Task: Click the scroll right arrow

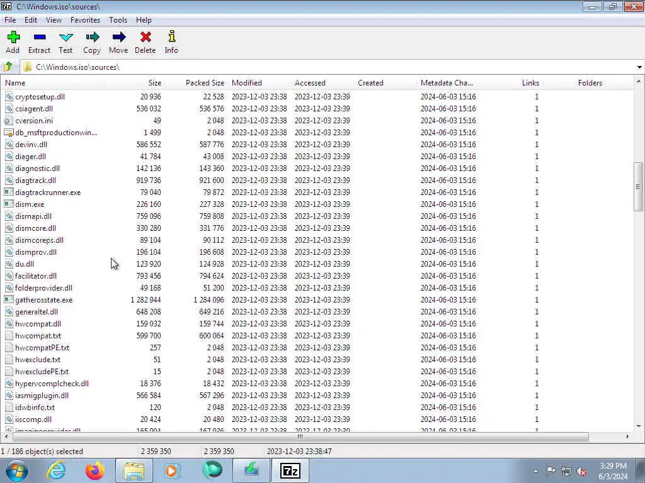Action: [x=627, y=436]
